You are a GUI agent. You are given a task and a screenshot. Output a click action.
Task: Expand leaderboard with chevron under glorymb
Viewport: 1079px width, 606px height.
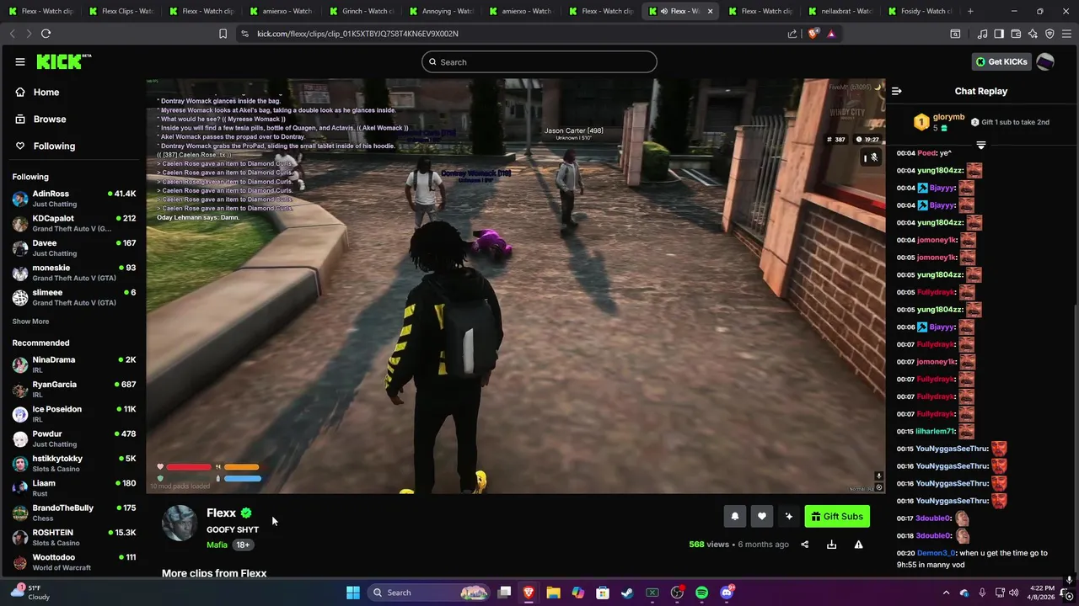[980, 145]
